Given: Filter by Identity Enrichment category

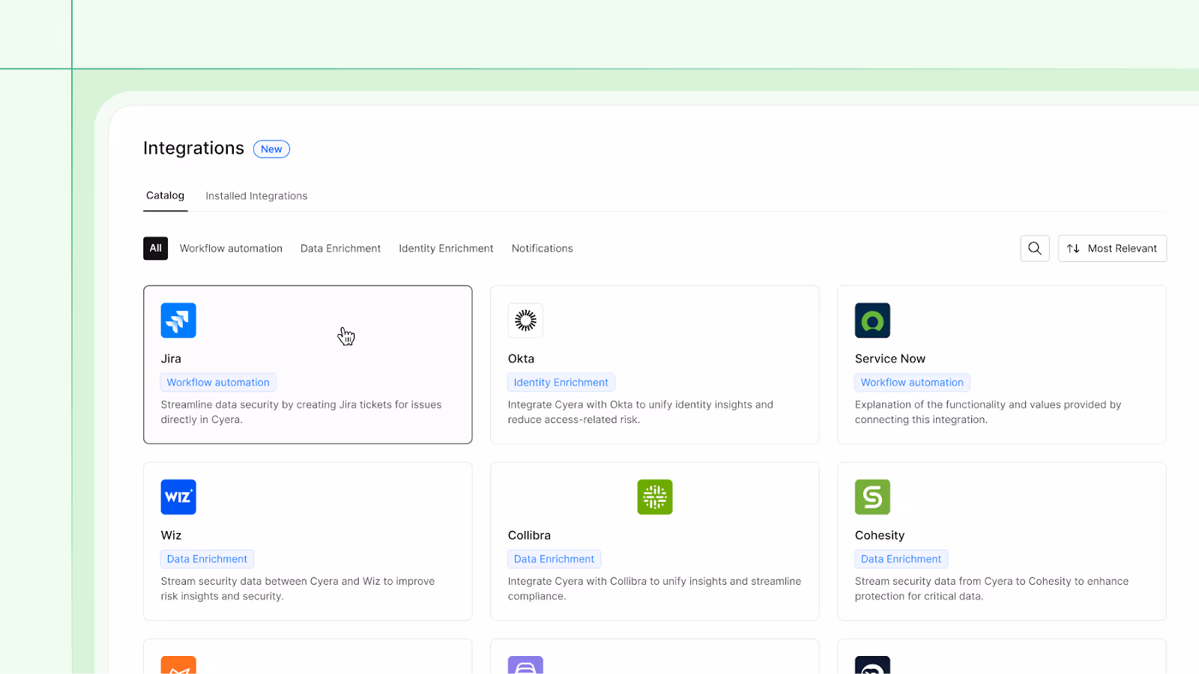Looking at the screenshot, I should (446, 249).
